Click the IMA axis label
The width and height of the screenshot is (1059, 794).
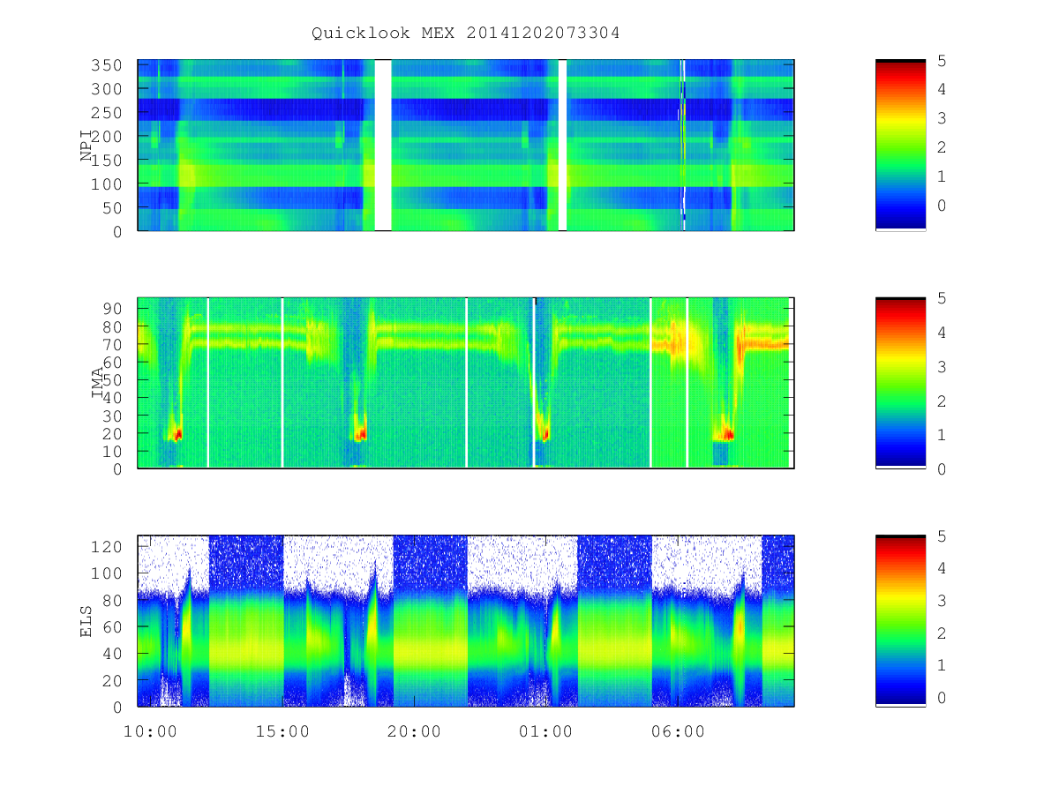tap(98, 383)
